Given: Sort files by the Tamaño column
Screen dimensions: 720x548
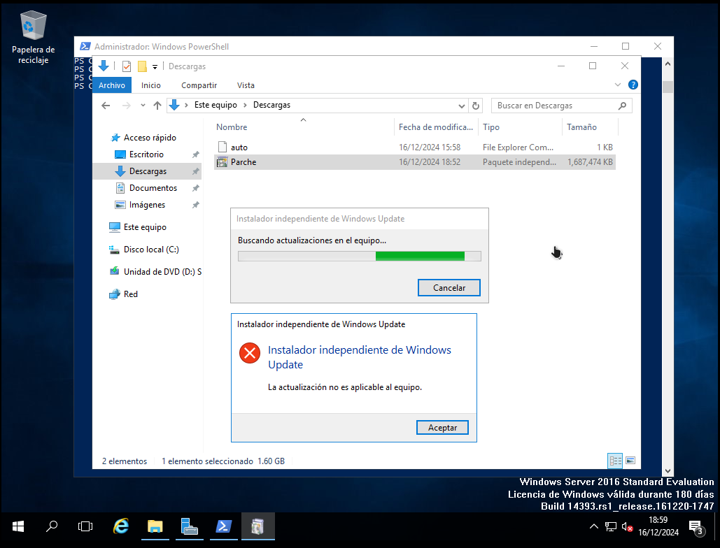Looking at the screenshot, I should (x=581, y=127).
